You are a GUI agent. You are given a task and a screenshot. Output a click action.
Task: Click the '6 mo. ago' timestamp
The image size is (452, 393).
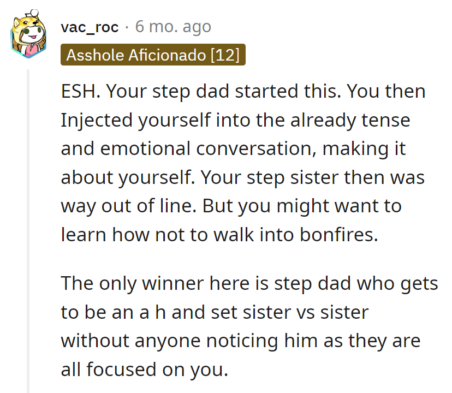pyautogui.click(x=173, y=27)
